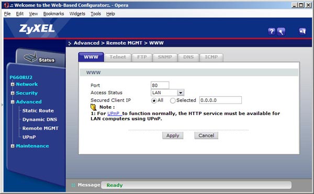Switch to the ICMP tab
The image size is (314, 194).
tap(211, 58)
